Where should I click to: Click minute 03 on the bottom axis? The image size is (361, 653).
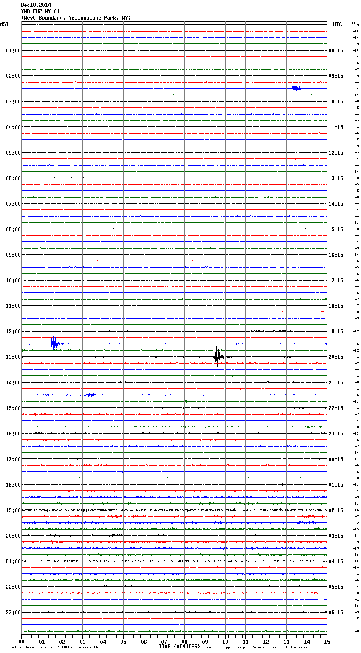click(82, 642)
